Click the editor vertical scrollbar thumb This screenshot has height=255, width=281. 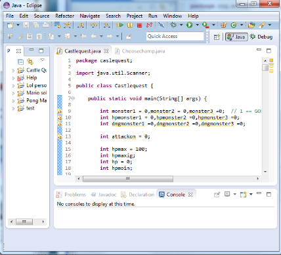click(x=265, y=68)
